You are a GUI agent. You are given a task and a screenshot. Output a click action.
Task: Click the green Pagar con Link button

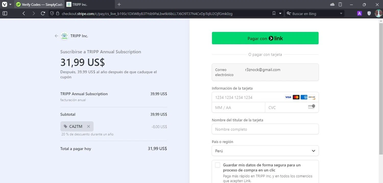pos(265,38)
